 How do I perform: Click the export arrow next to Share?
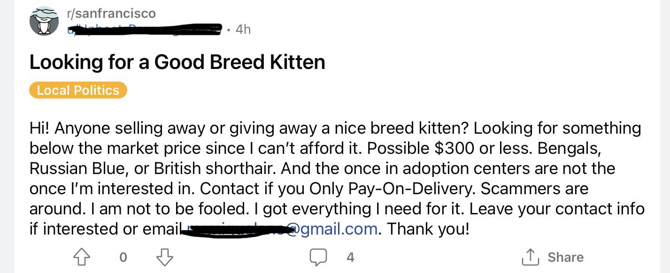(x=531, y=257)
